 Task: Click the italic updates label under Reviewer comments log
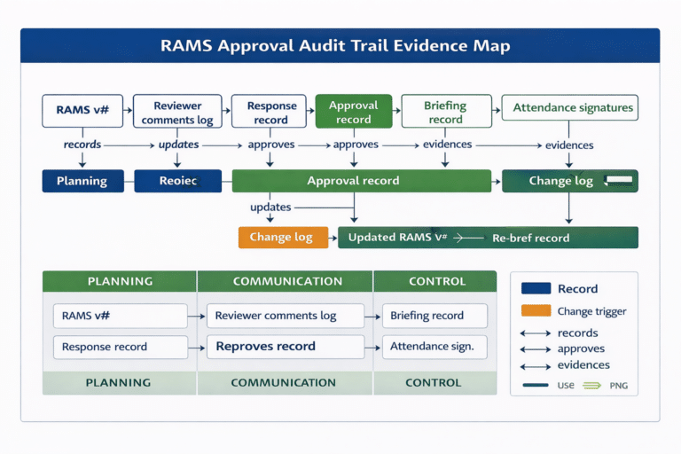(x=178, y=145)
